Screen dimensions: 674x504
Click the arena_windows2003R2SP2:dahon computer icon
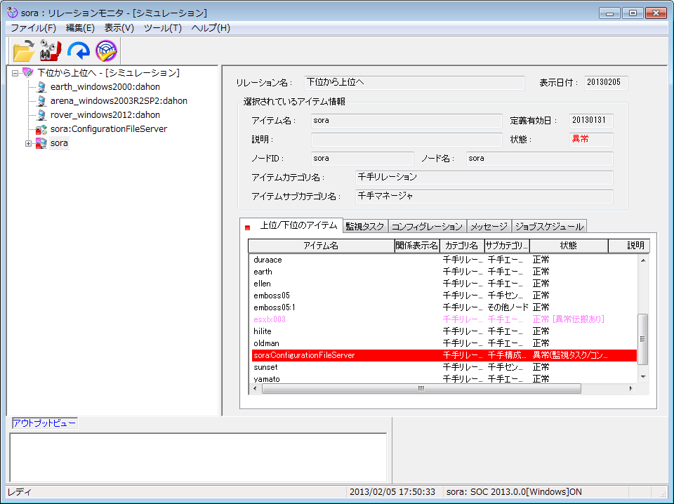[x=41, y=101]
